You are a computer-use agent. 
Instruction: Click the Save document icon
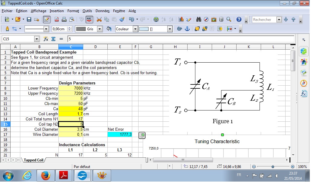pyautogui.click(x=29, y=19)
